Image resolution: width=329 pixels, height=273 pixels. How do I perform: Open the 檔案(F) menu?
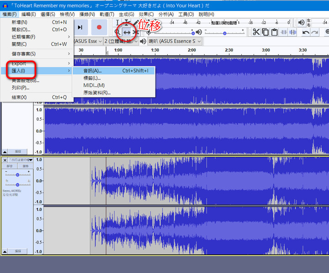point(10,14)
